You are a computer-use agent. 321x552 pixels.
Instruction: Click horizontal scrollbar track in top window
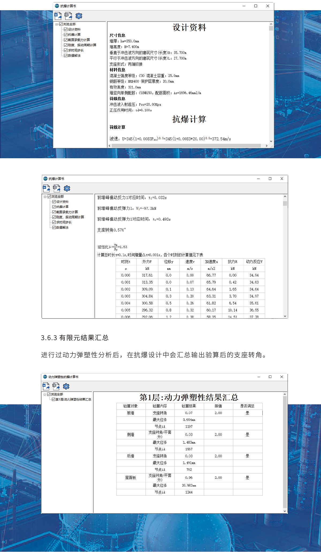(186, 146)
